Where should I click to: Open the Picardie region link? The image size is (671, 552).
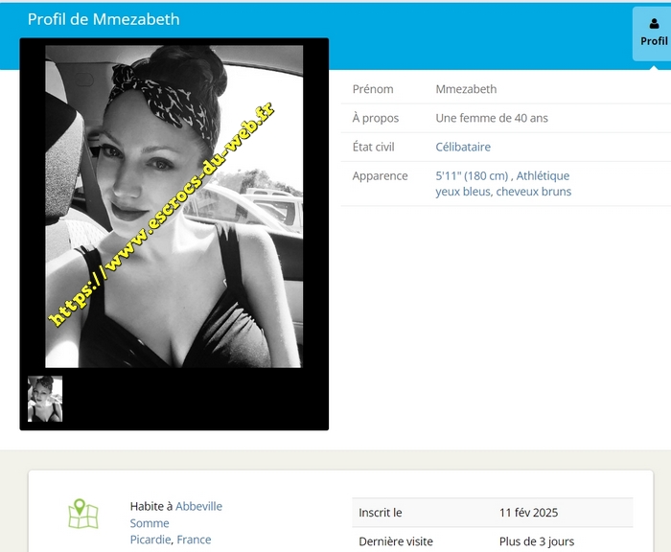tap(151, 540)
